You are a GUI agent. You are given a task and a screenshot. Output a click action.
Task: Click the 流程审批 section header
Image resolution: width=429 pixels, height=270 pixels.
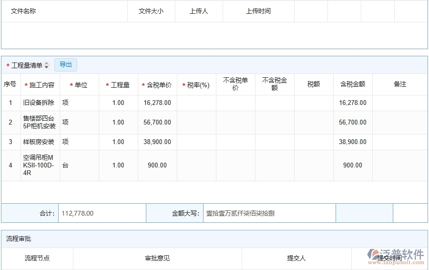tap(19, 239)
